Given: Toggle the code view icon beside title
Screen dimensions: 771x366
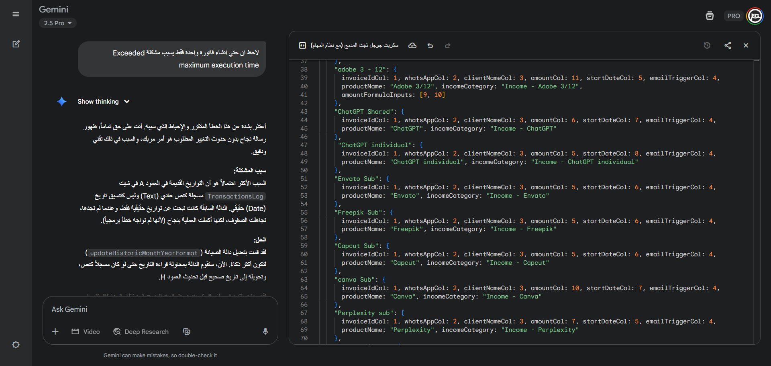Looking at the screenshot, I should pyautogui.click(x=302, y=45).
